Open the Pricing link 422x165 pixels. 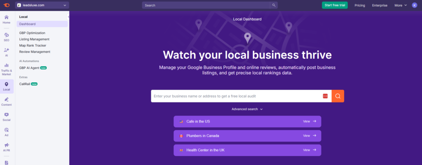tap(360, 5)
